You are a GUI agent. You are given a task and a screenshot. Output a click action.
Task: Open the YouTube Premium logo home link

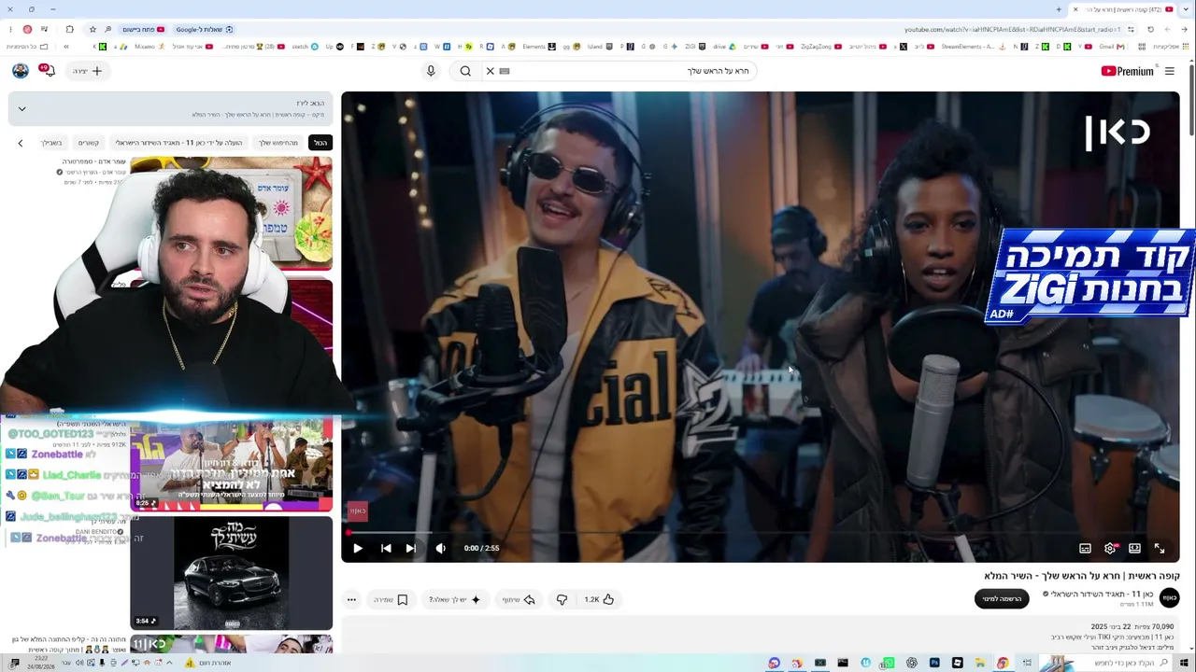coord(1128,71)
